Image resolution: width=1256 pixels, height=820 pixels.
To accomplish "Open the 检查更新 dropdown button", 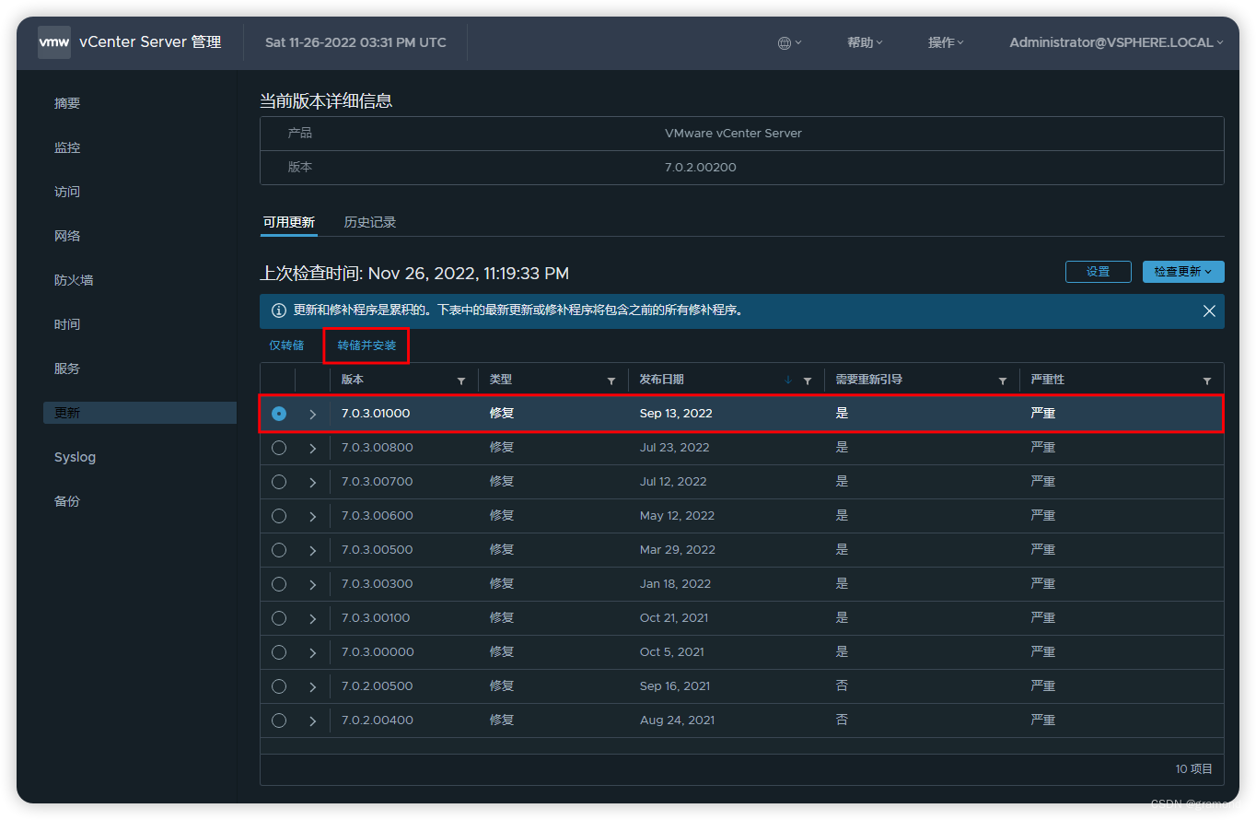I will 1183,272.
